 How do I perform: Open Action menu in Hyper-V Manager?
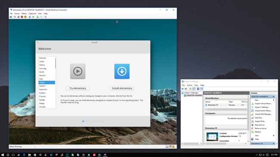pos(190,85)
